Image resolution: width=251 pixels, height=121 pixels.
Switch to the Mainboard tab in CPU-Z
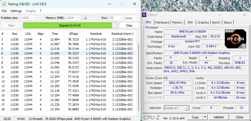162,22
